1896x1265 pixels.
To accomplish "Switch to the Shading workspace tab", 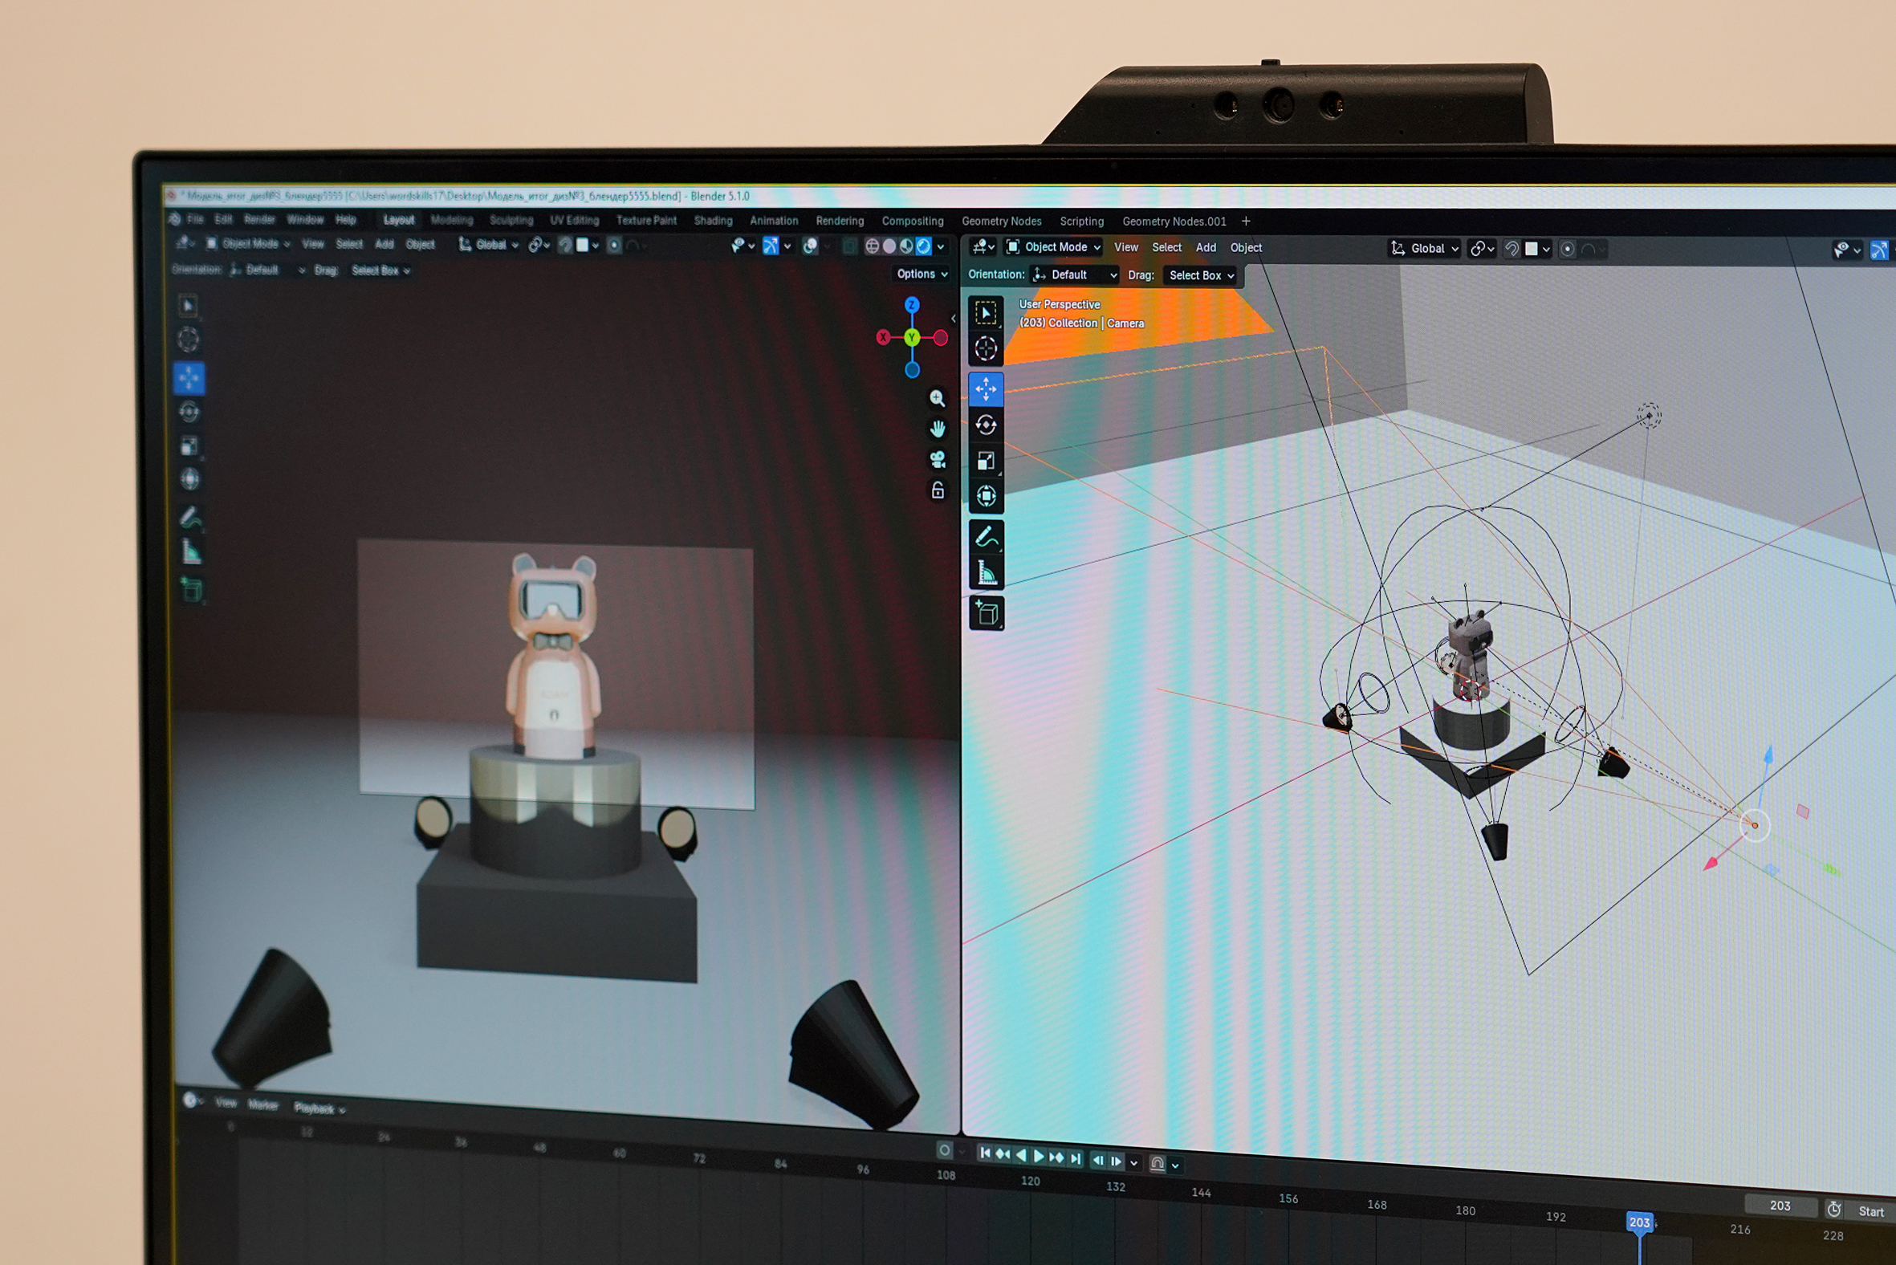I will (713, 220).
